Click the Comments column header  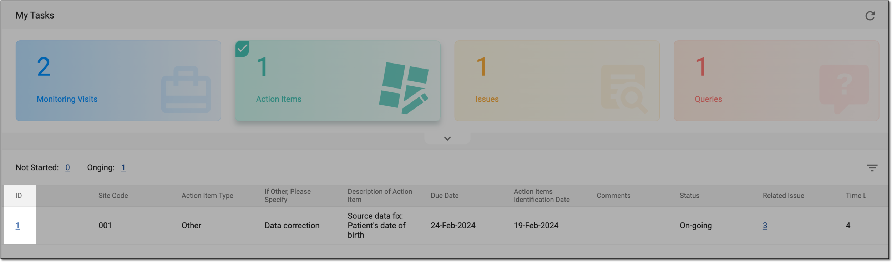[x=613, y=196]
